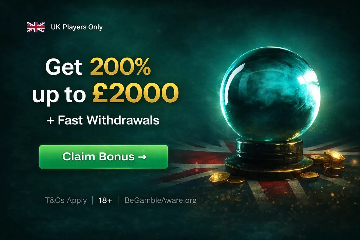The height and width of the screenshot is (240, 360).
Task: Click the topmost coin on the right pile
Action: coord(334,156)
